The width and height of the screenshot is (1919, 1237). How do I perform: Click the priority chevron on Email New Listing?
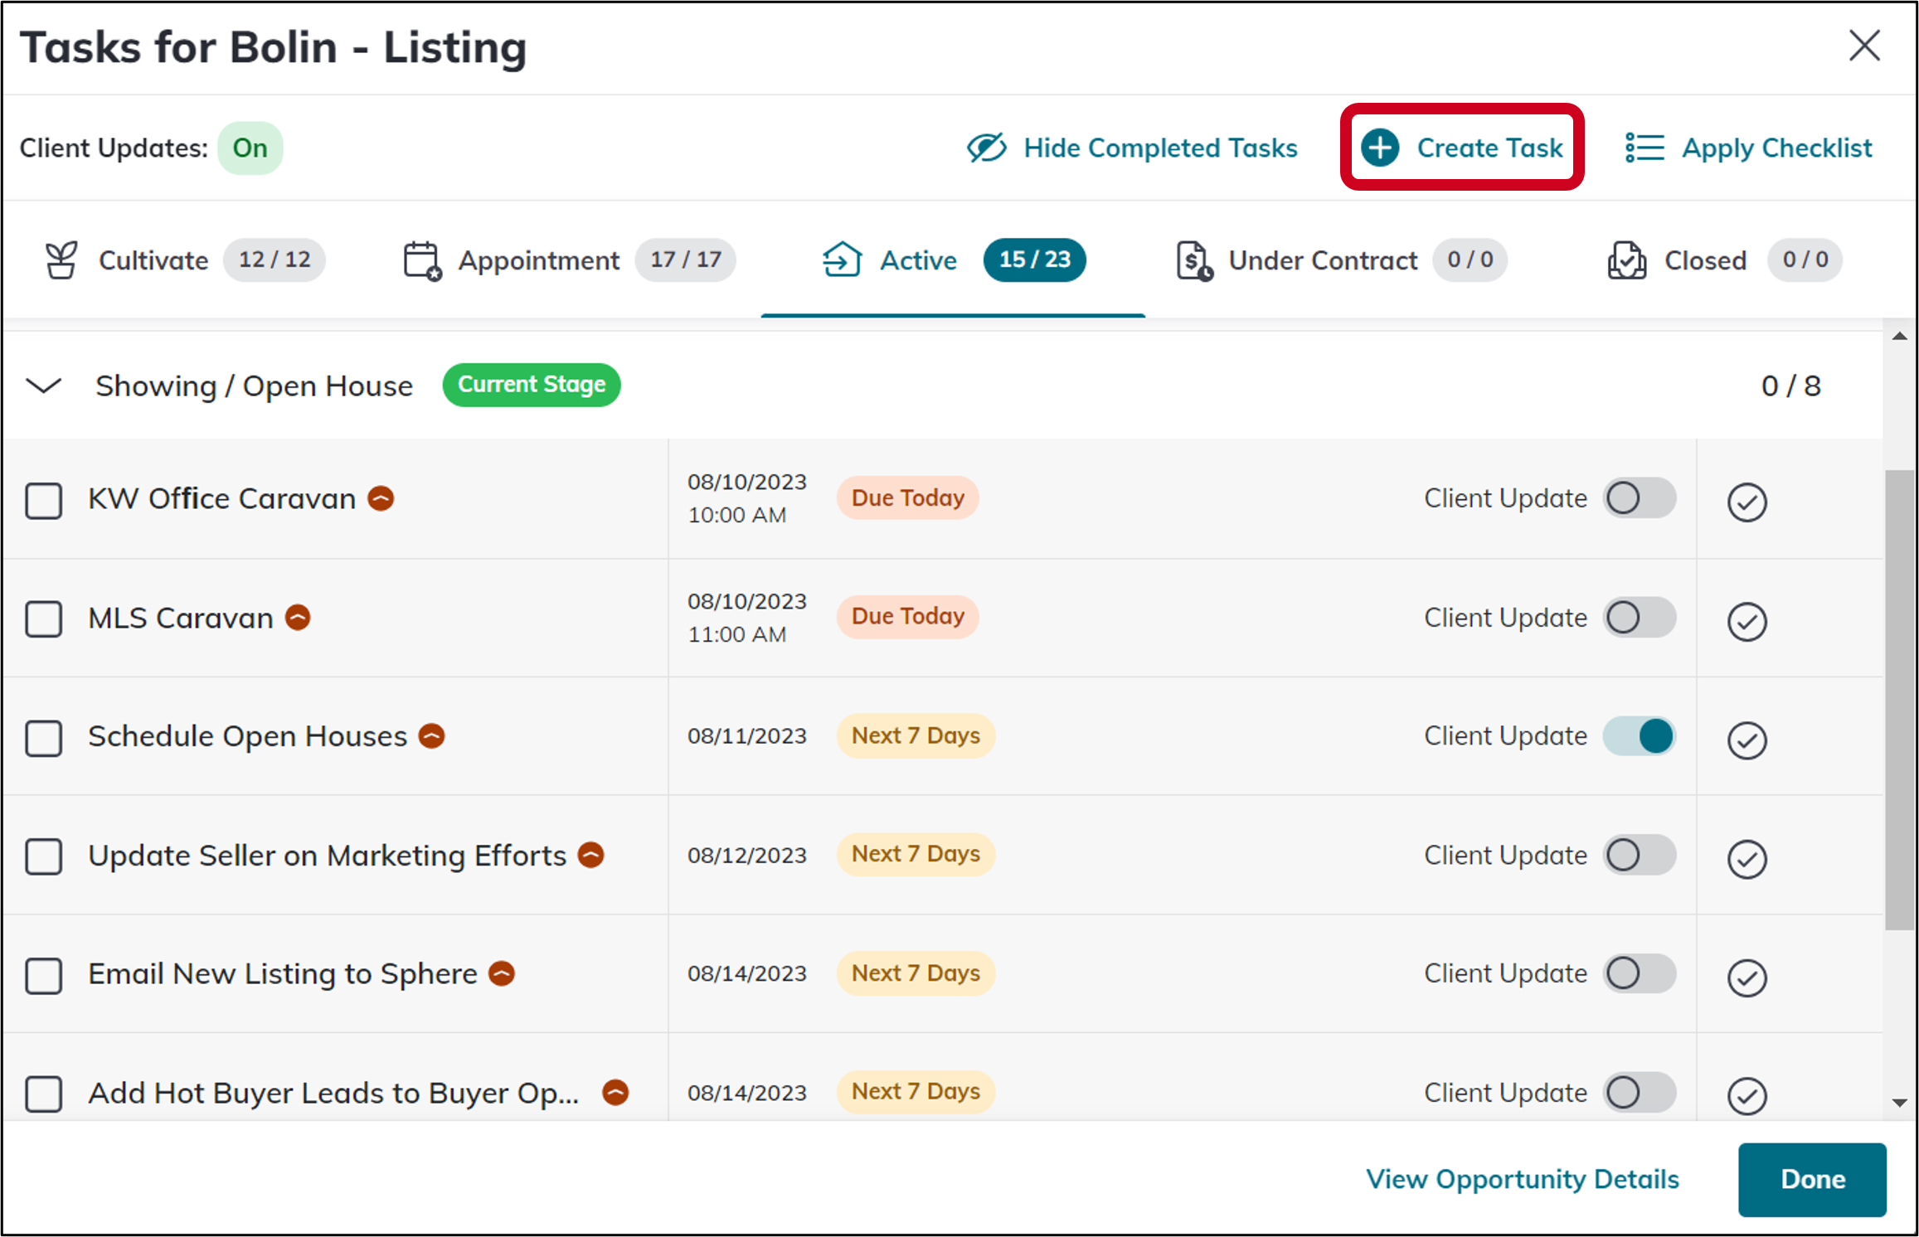501,974
